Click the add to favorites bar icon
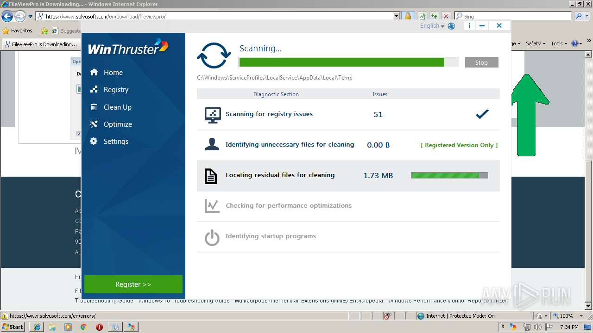 point(44,31)
